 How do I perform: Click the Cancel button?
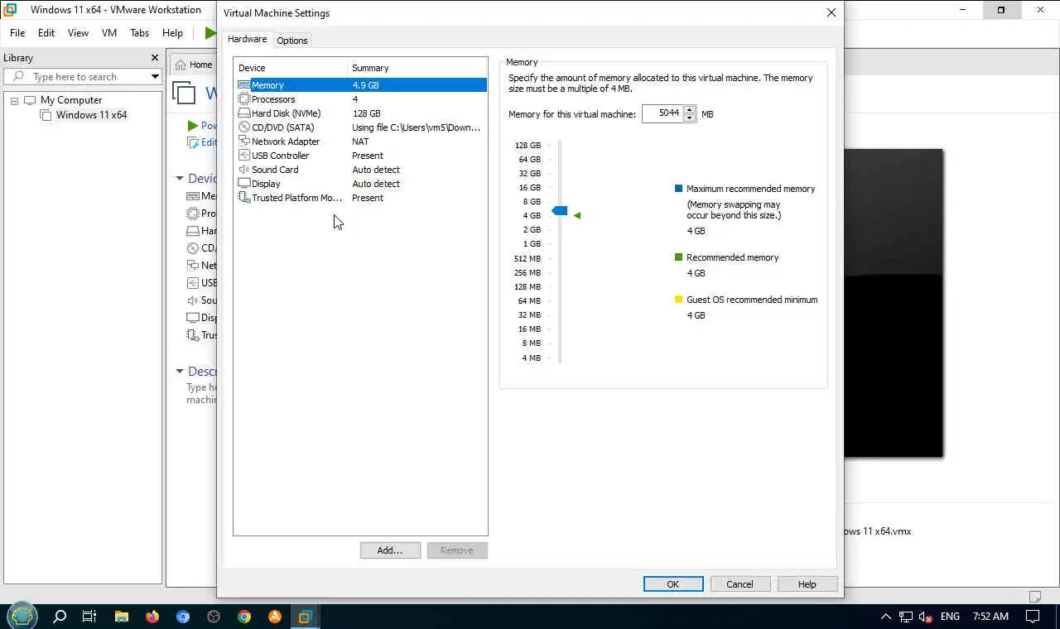point(740,584)
